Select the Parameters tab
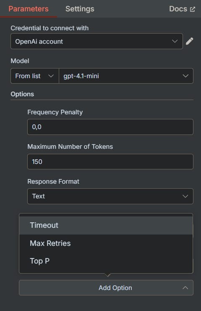The width and height of the screenshot is (201, 311). [29, 9]
